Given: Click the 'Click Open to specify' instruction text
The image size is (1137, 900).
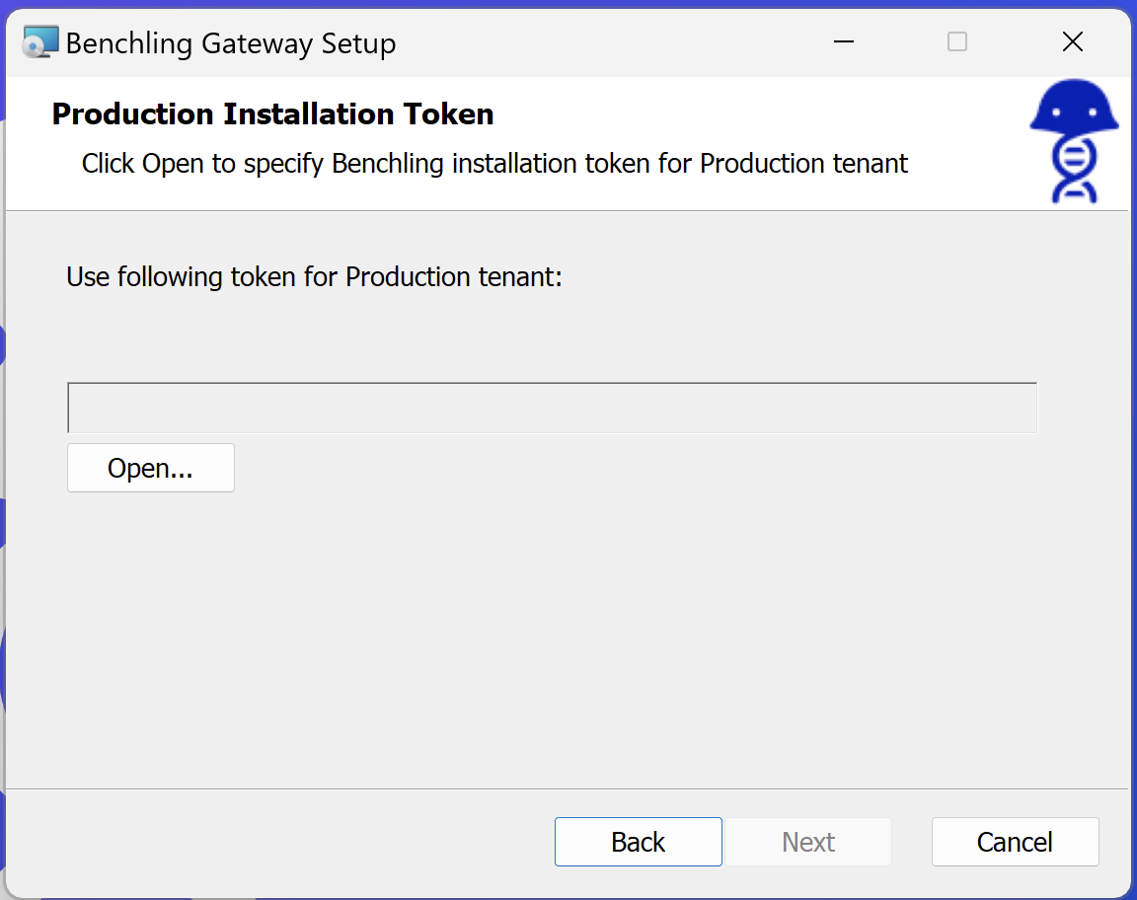Looking at the screenshot, I should pyautogui.click(x=494, y=164).
